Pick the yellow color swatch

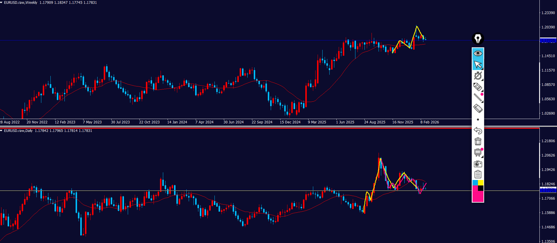click(481, 183)
